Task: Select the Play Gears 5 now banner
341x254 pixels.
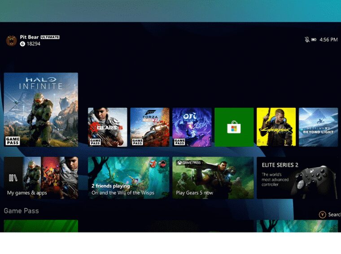Action: click(213, 178)
